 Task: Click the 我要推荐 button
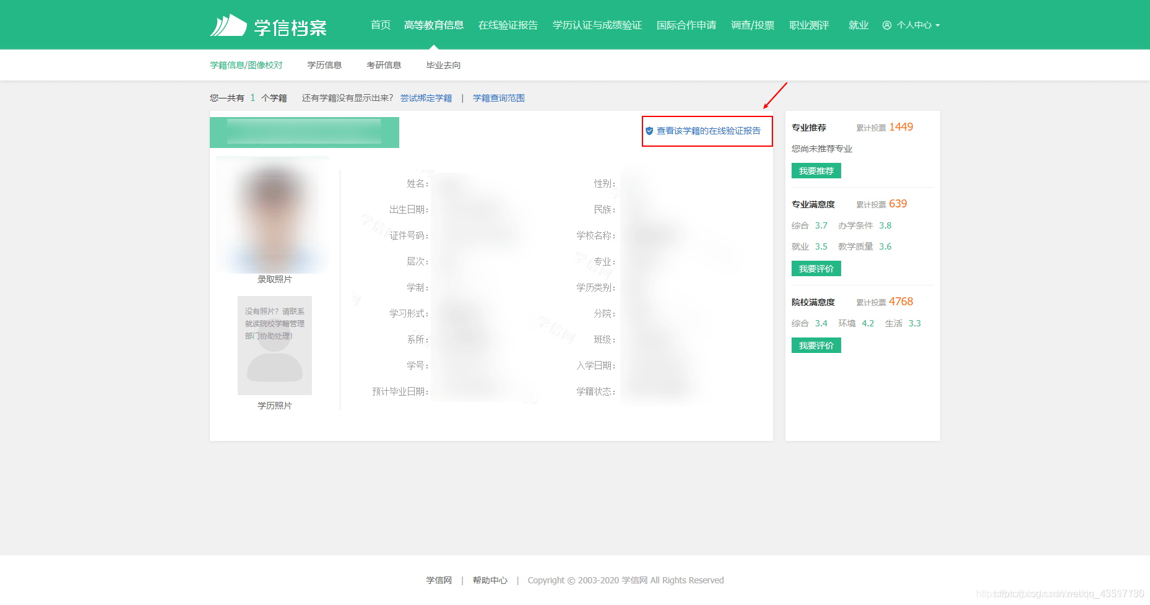tap(816, 170)
